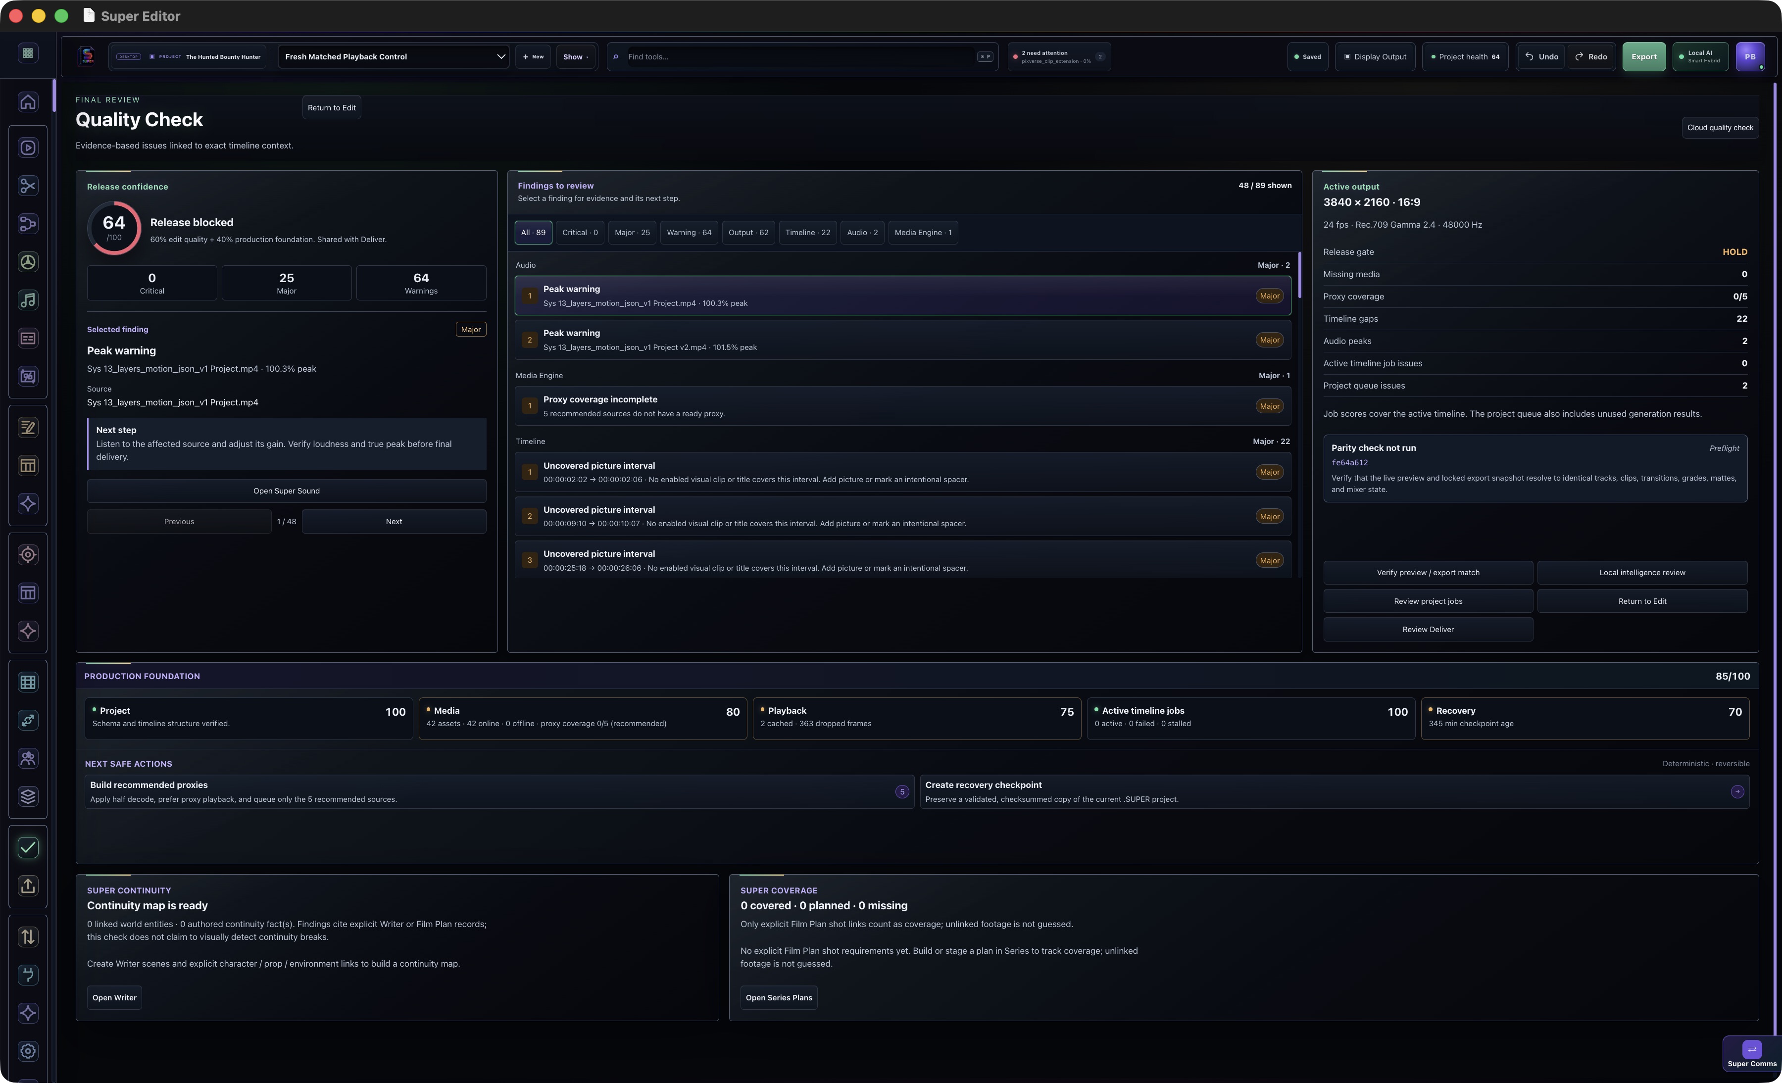Open the app grid launcher icon

click(x=28, y=53)
